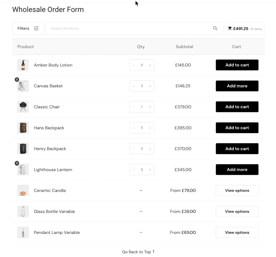The width and height of the screenshot is (276, 257).
Task: Select the Product column header
Action: point(25,47)
